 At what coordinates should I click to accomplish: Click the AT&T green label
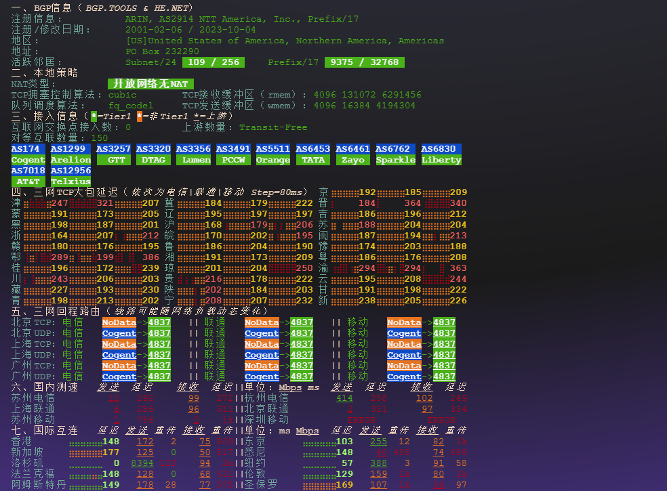point(28,182)
